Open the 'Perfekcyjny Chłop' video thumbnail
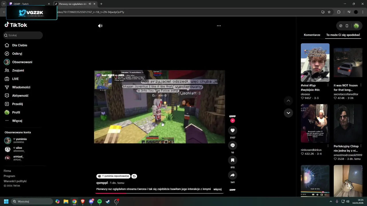Screen dimensions: 367x206 pyautogui.click(x=348, y=123)
